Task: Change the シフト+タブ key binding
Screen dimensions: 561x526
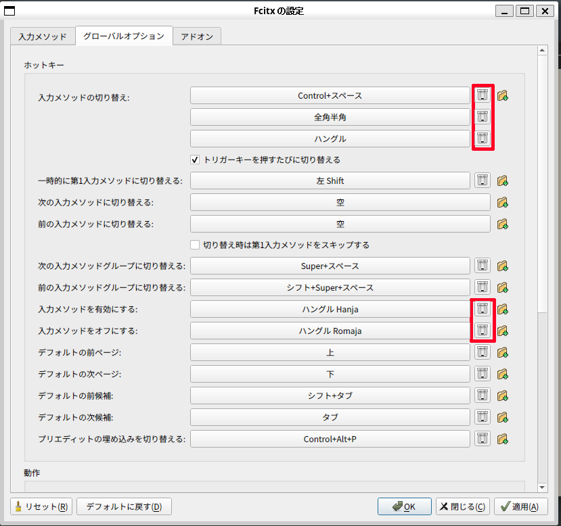Action: click(x=330, y=396)
